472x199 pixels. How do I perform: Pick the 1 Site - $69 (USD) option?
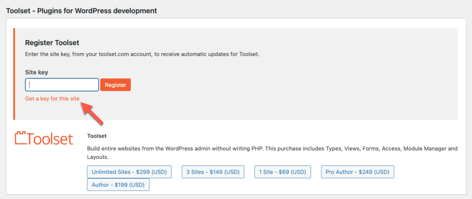click(x=283, y=172)
